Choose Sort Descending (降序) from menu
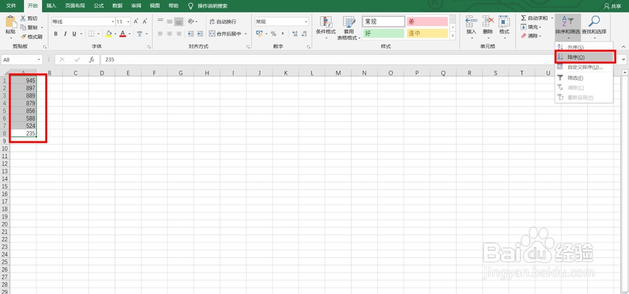 [x=584, y=57]
